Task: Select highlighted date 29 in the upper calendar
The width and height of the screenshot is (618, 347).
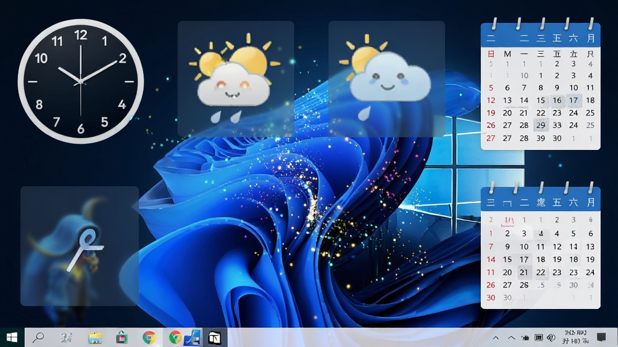Action: [541, 125]
